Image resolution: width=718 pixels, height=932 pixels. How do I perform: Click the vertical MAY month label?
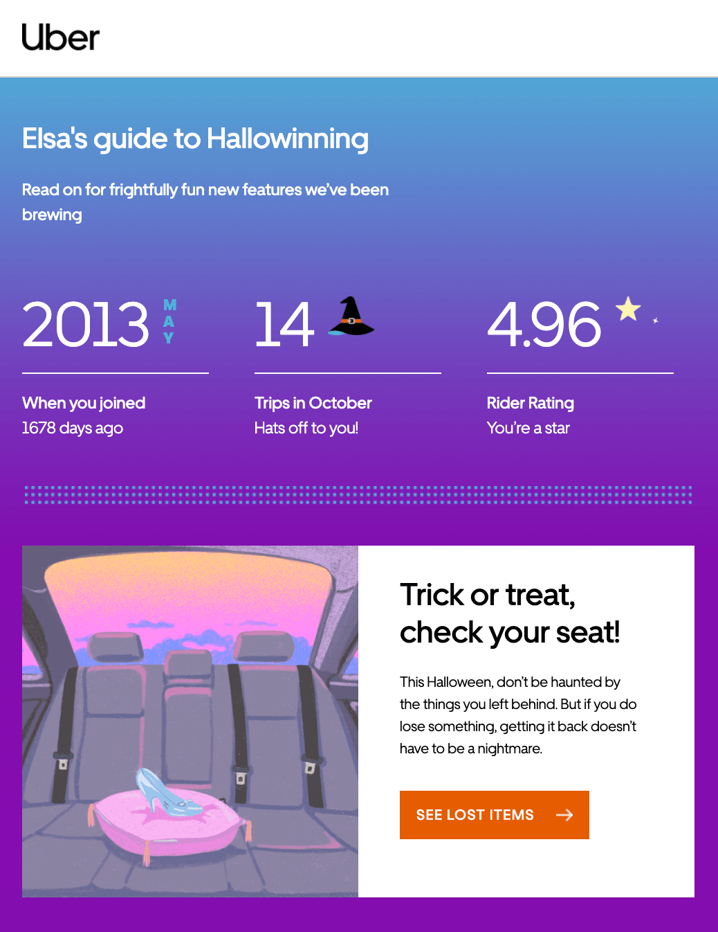point(169,321)
